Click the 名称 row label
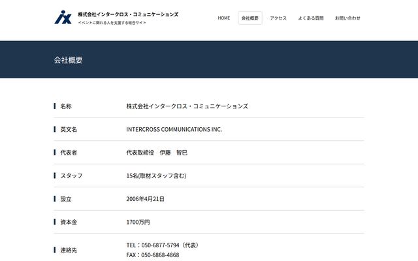The image size is (418, 261). 65,106
